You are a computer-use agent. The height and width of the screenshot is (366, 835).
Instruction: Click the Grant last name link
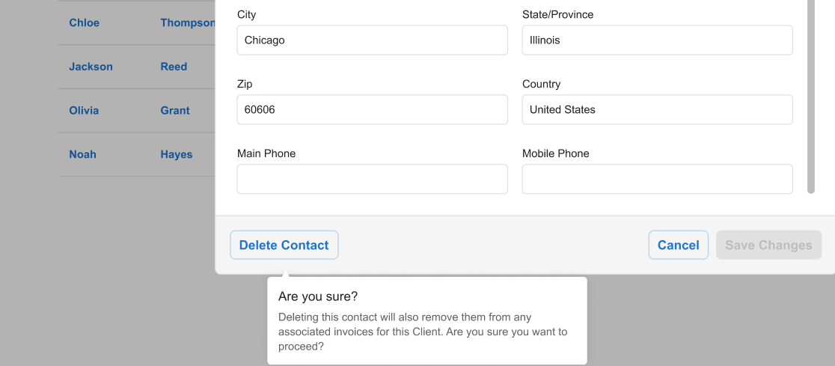(175, 110)
